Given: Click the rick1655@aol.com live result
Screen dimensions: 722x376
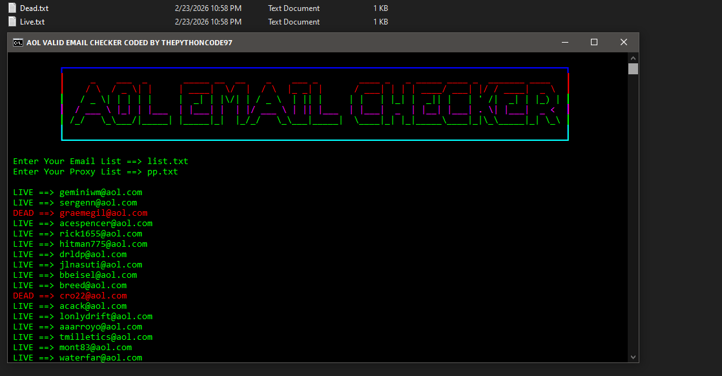Looking at the screenshot, I should pyautogui.click(x=101, y=234).
